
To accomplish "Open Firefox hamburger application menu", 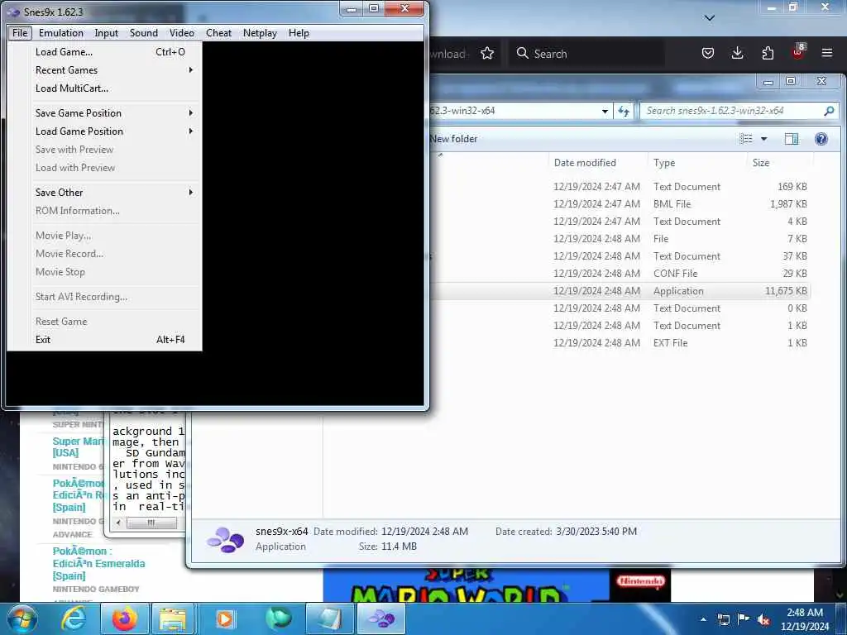I will pyautogui.click(x=827, y=53).
